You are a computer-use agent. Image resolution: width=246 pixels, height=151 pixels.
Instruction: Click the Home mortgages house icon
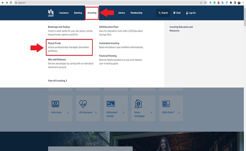pyautogui.click(x=138, y=104)
